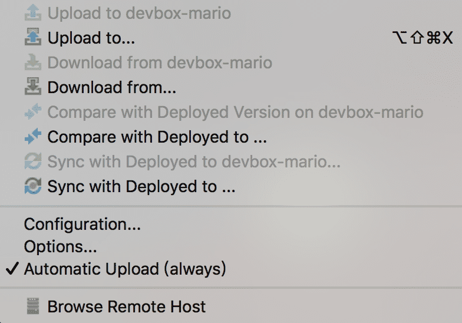Image resolution: width=462 pixels, height=323 pixels.
Task: Toggle Automatic Upload (always) checkmark
Action: [x=12, y=269]
